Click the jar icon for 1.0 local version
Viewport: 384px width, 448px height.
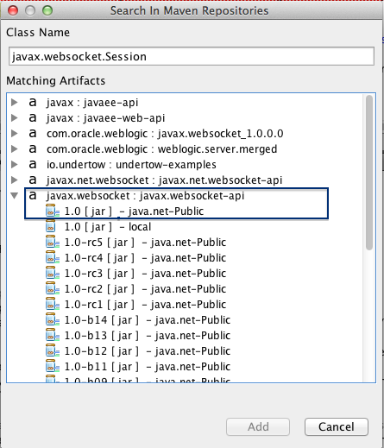pos(51,227)
